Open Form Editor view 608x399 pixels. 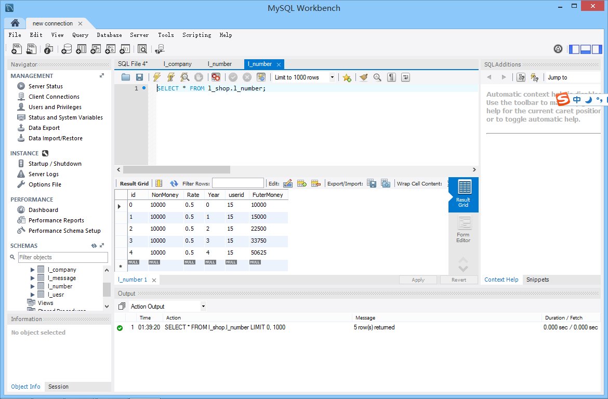click(464, 230)
